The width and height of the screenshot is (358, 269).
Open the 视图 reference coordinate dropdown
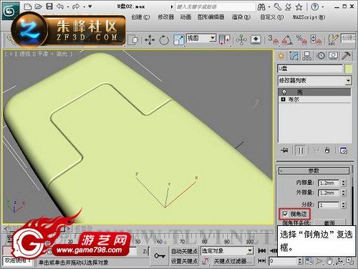point(201,38)
